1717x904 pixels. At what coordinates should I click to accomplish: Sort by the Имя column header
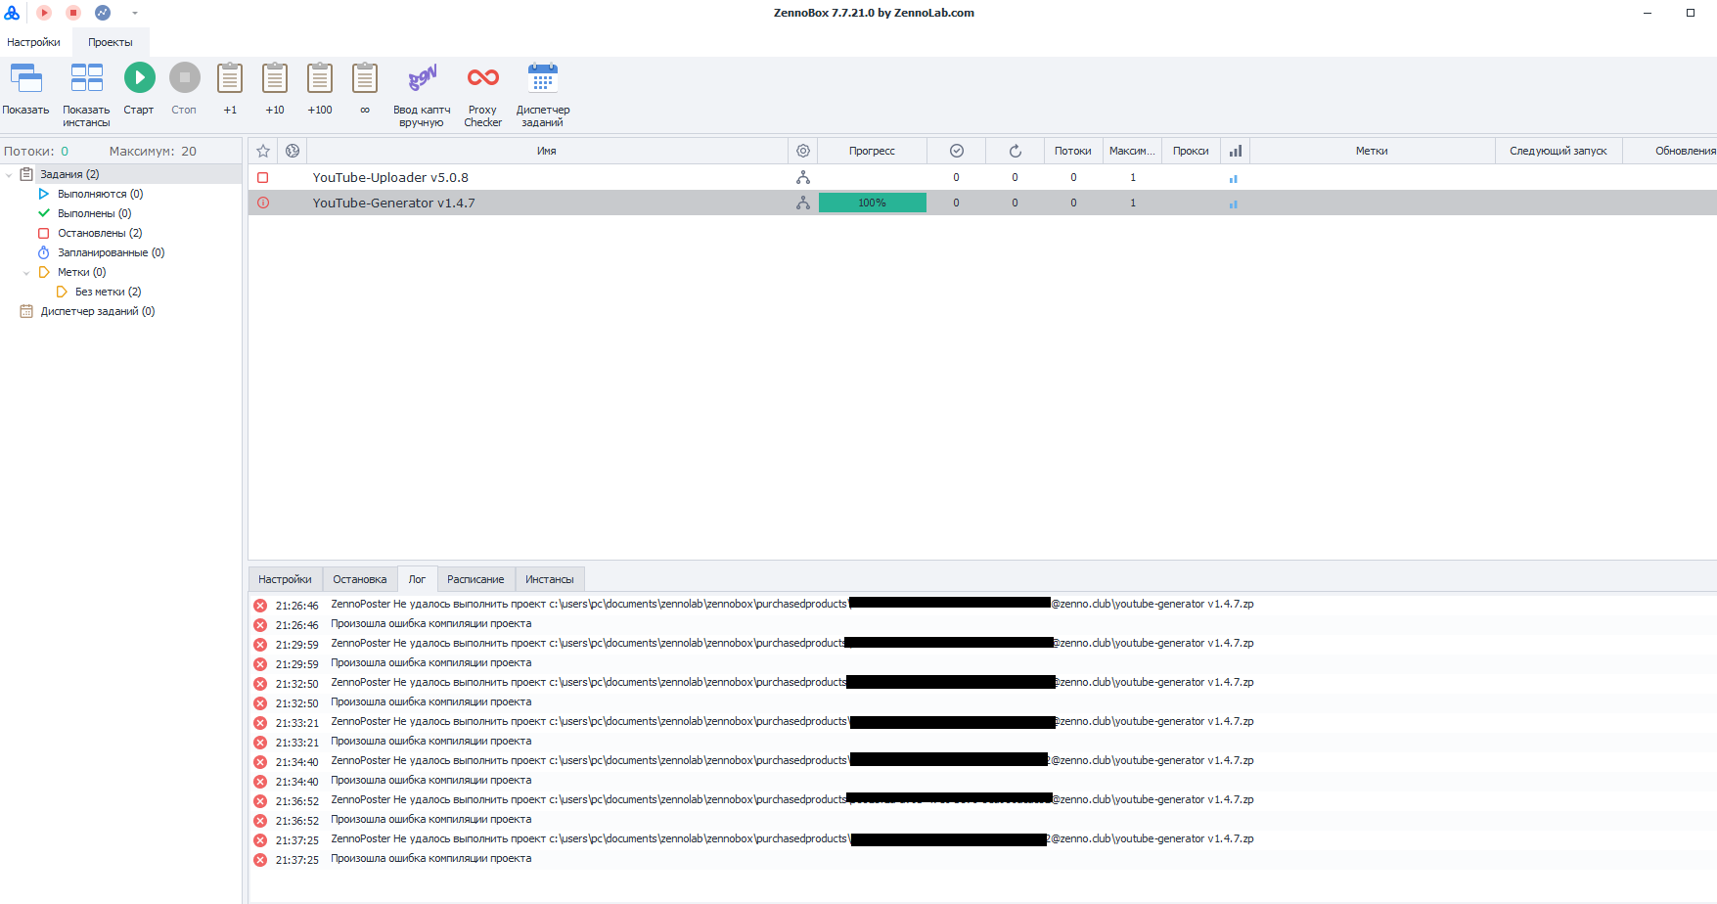[x=547, y=151]
